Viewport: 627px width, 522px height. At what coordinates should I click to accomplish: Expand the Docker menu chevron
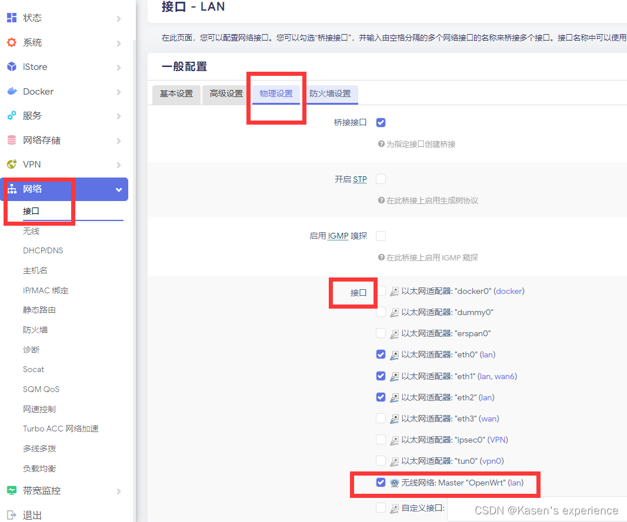pyautogui.click(x=119, y=92)
